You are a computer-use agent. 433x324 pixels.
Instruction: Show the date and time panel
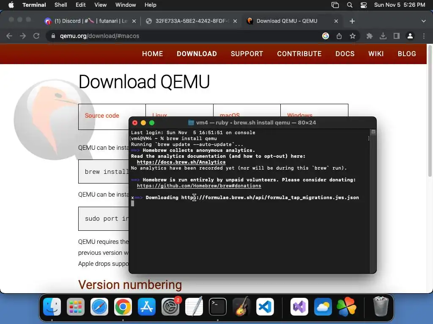(x=399, y=5)
